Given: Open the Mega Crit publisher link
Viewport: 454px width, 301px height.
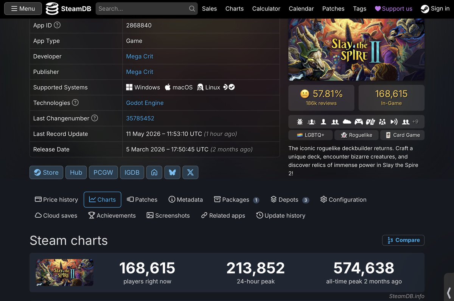Looking at the screenshot, I should click(x=140, y=72).
